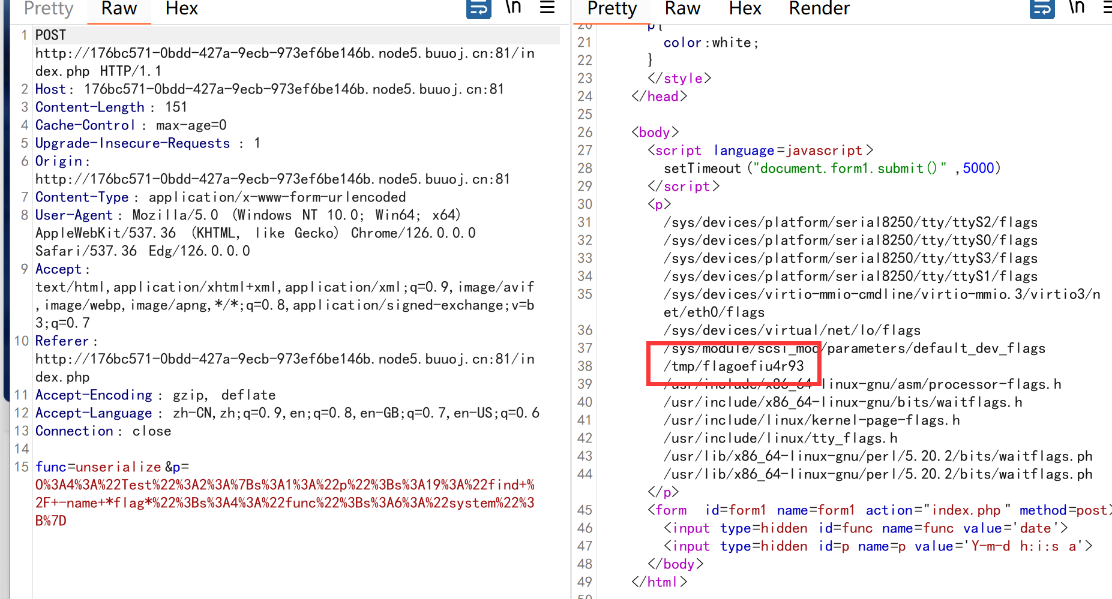
Task: Click the Accept-Encoding header name
Action: pos(94,395)
